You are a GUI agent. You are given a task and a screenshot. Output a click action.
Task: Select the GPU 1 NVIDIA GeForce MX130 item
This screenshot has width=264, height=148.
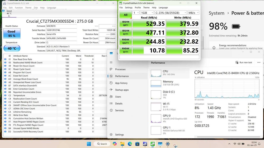pos(169,130)
